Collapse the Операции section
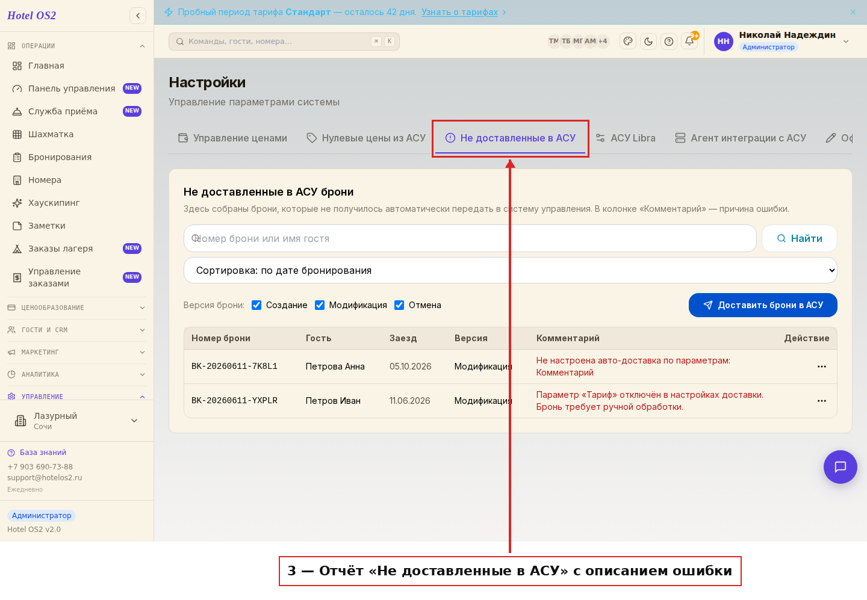 tap(77, 46)
